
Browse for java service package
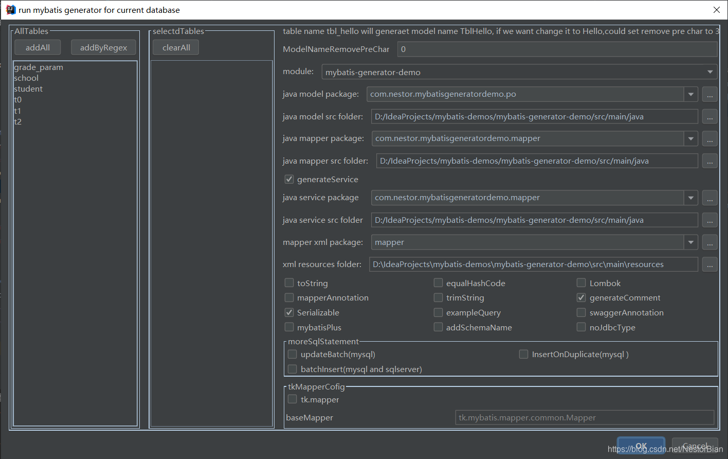[709, 198]
